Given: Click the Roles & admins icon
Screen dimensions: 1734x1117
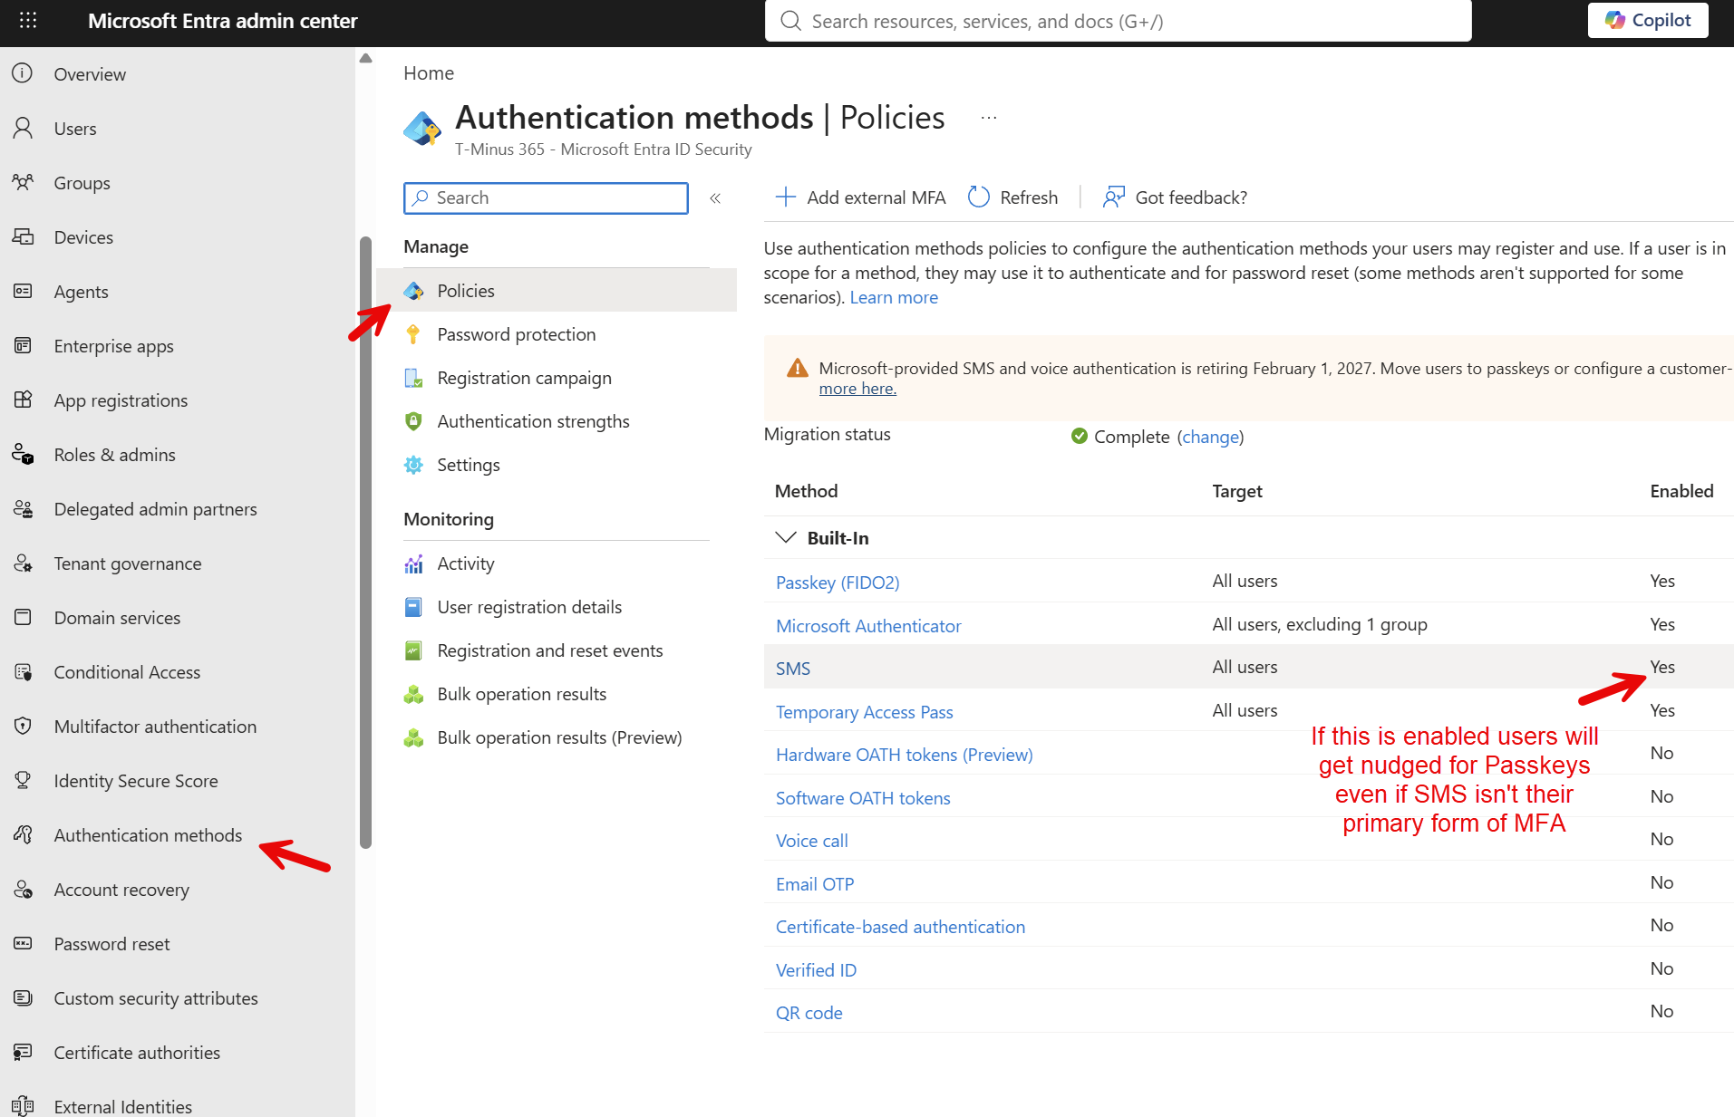Looking at the screenshot, I should 23,454.
